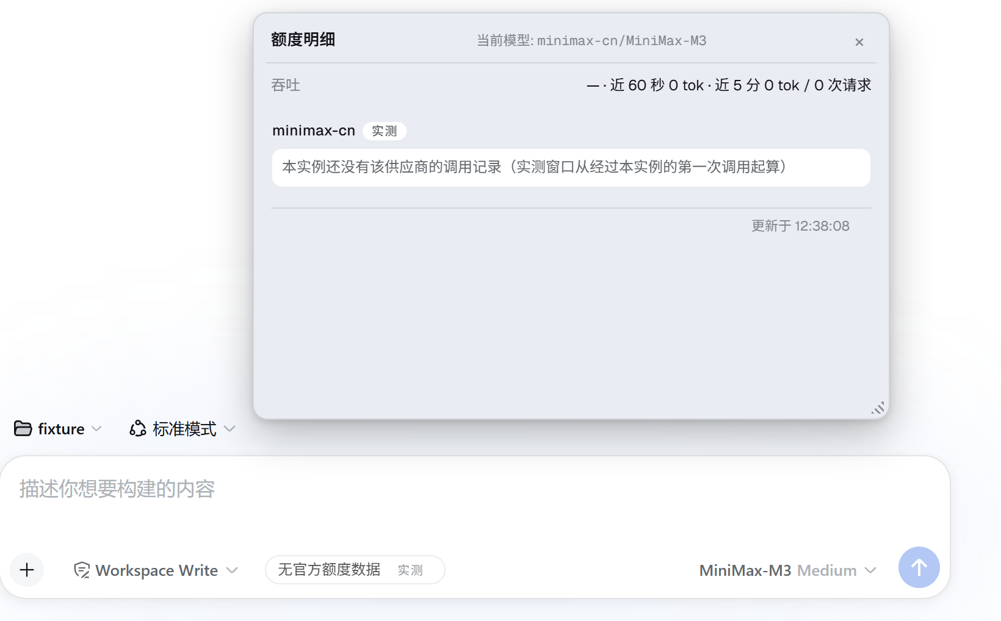The width and height of the screenshot is (1001, 621).
Task: Click the fixture folder icon
Action: [23, 429]
